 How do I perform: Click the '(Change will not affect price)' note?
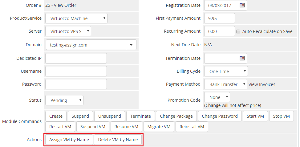(233, 105)
